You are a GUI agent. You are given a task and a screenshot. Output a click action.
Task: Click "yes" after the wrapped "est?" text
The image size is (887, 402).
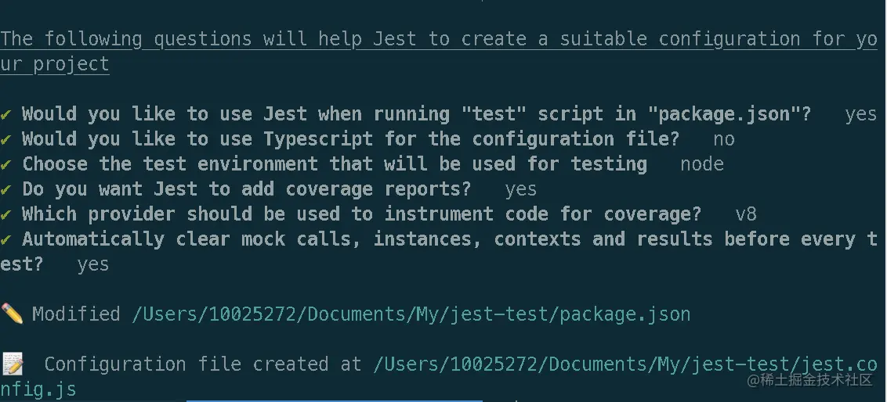[x=93, y=264]
